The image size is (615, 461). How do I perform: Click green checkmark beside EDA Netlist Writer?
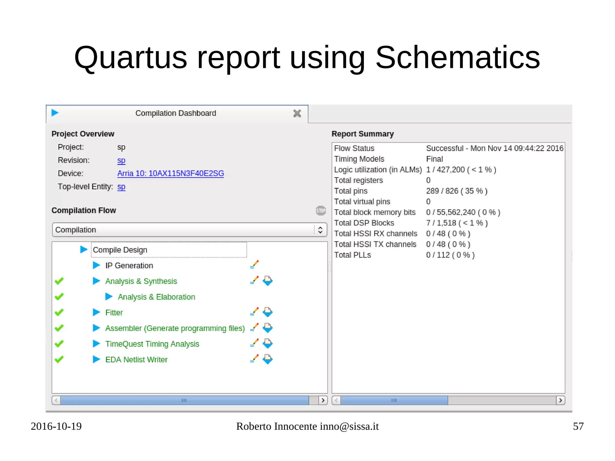59,359
